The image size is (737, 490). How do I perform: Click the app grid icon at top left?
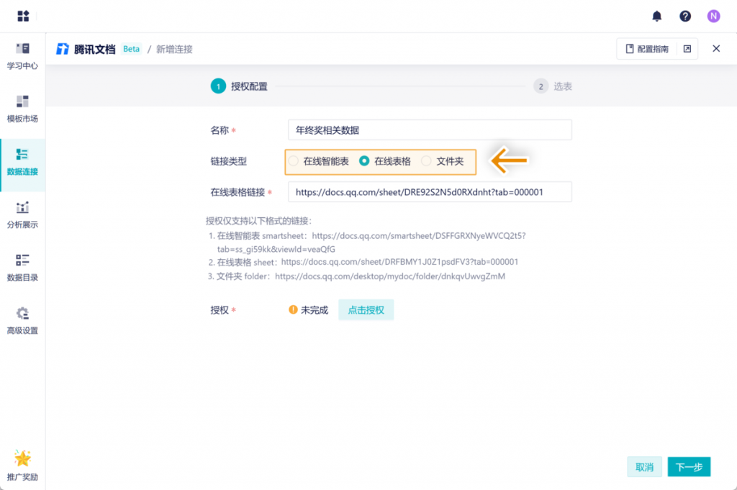point(24,16)
